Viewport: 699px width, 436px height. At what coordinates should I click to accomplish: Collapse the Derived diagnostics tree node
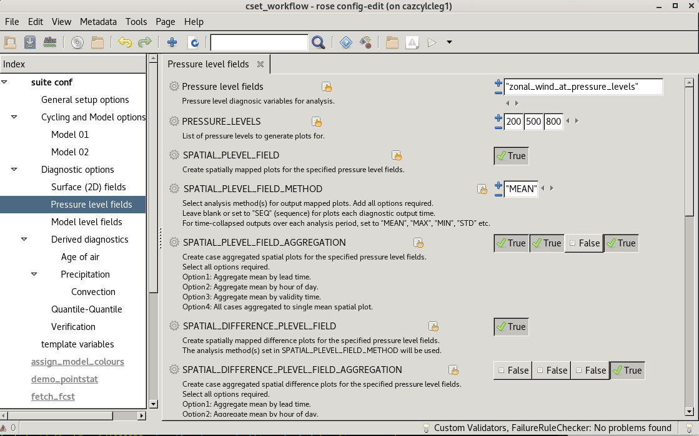[24, 240]
